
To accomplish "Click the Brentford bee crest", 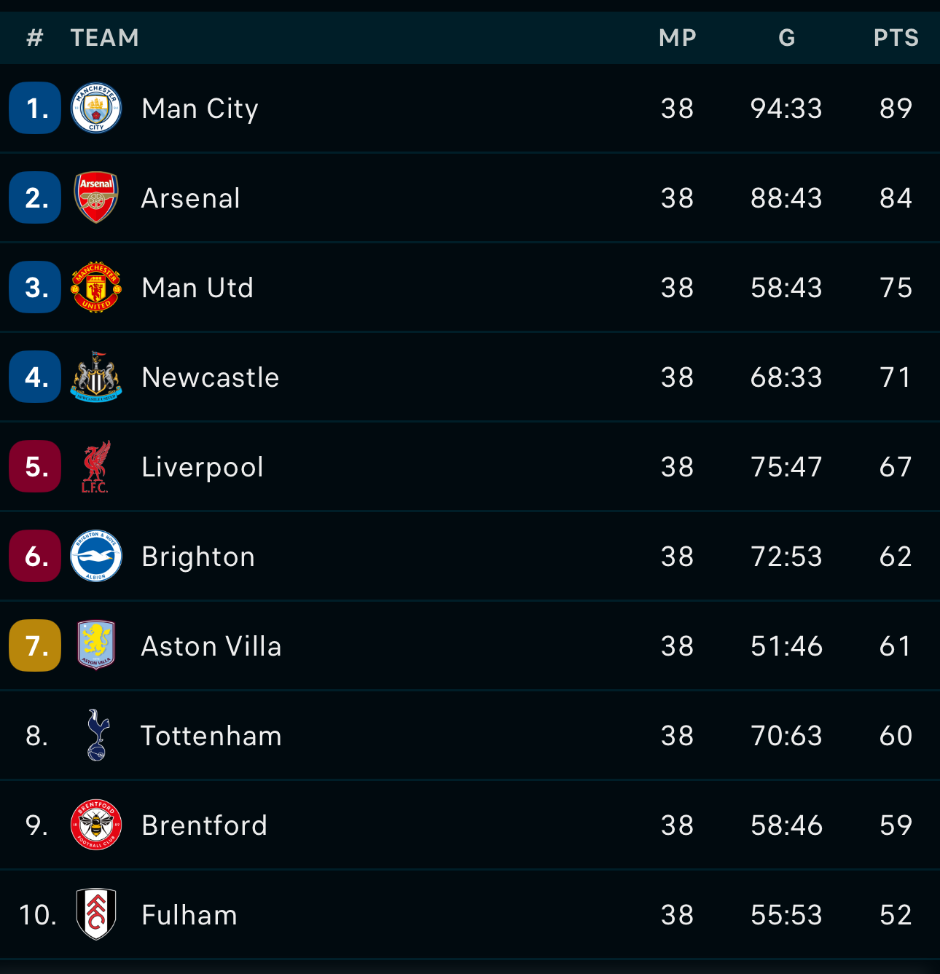I will coord(96,825).
